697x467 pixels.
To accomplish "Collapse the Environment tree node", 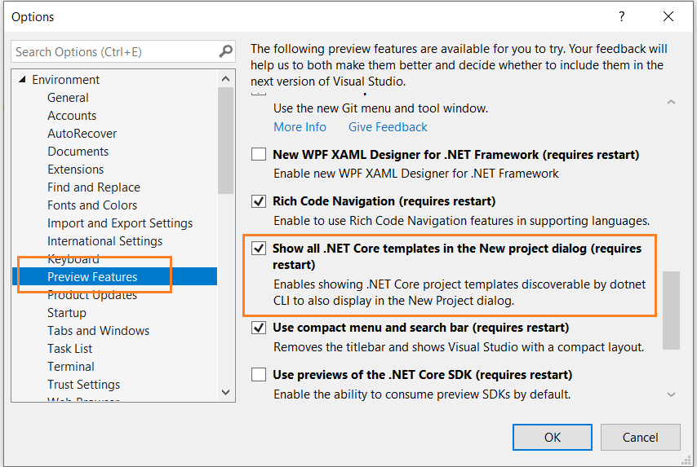I will tap(22, 79).
